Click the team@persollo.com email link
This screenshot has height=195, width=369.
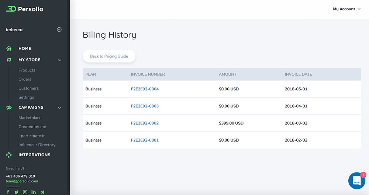(22, 181)
